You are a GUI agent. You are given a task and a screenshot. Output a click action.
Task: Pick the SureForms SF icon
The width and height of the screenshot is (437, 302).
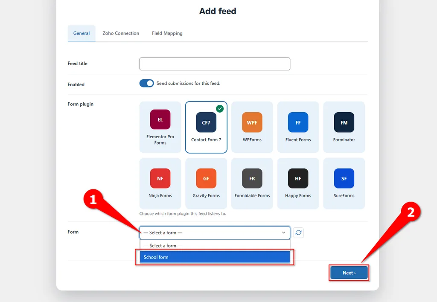[x=344, y=178]
